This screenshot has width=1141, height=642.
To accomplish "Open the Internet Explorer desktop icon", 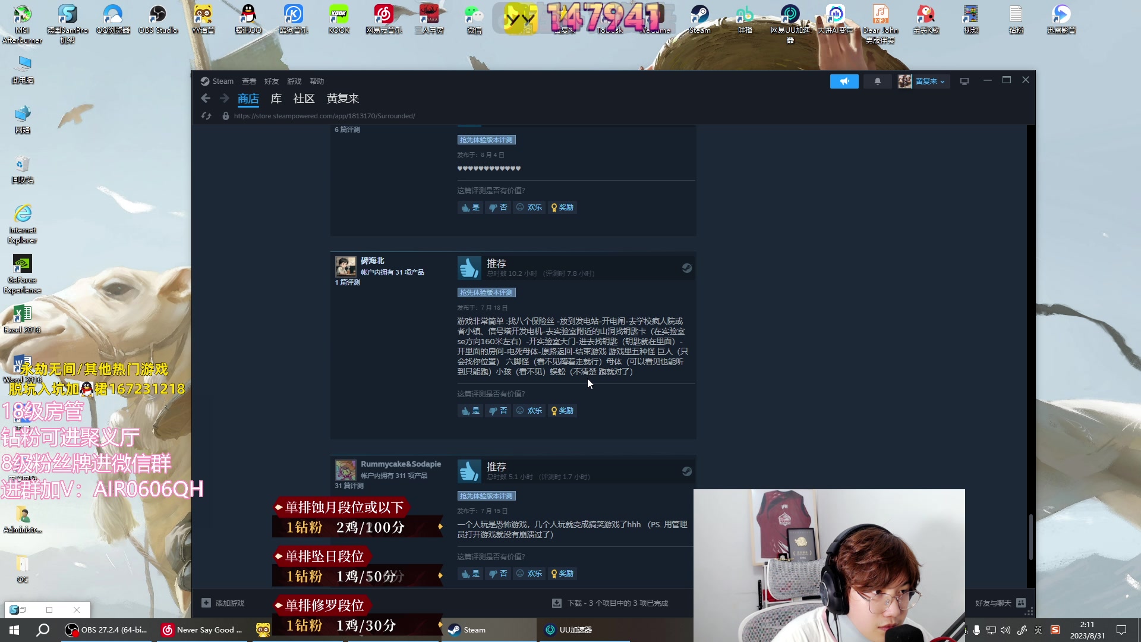I will 22,224.
